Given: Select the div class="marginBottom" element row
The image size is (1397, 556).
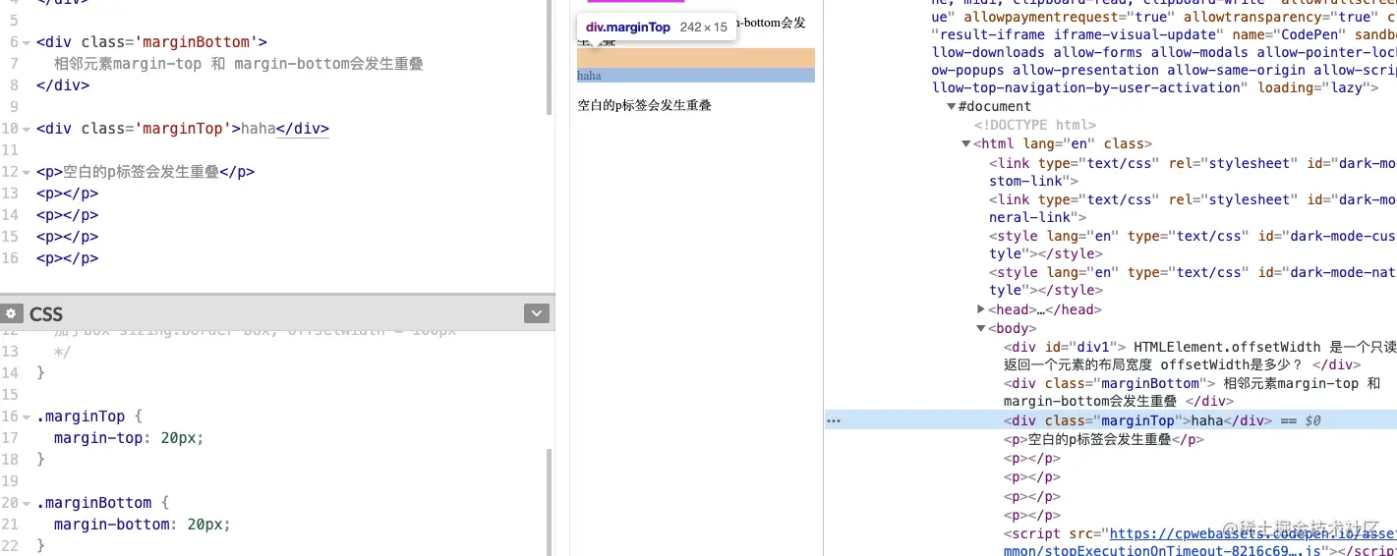Looking at the screenshot, I should tap(1193, 392).
